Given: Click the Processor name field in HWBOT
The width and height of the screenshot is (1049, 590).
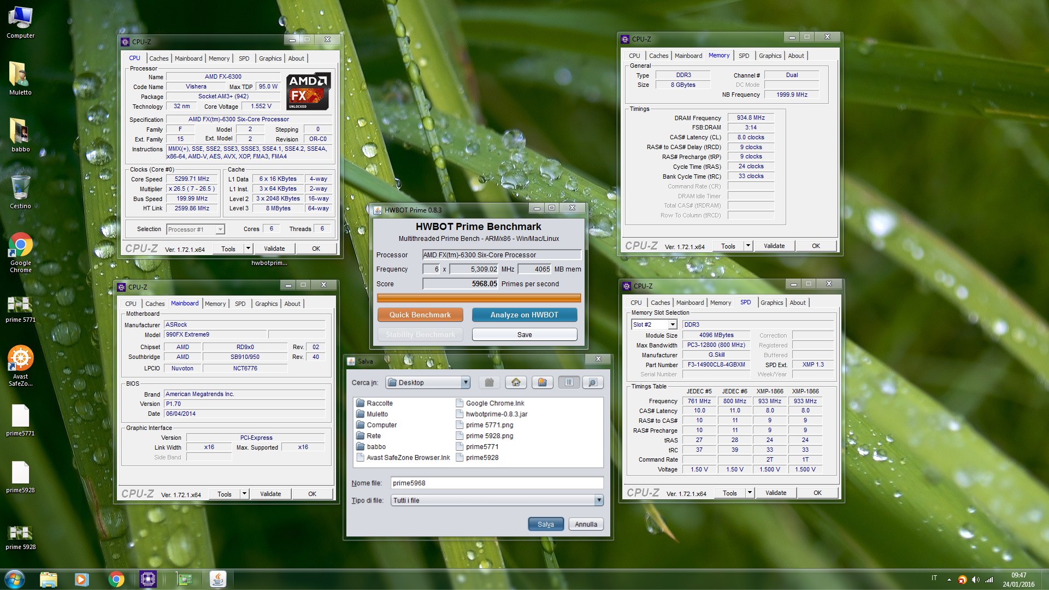Looking at the screenshot, I should click(502, 255).
